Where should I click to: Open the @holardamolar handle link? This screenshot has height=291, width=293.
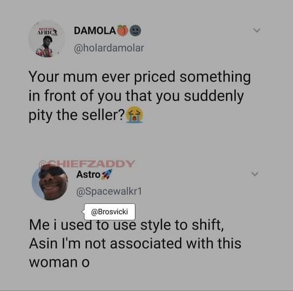coord(109,48)
